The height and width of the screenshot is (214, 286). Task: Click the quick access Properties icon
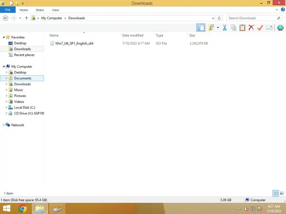click(x=11, y=3)
